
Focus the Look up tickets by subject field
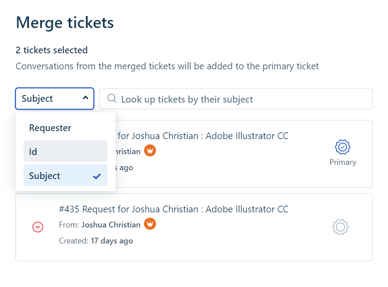pyautogui.click(x=240, y=99)
